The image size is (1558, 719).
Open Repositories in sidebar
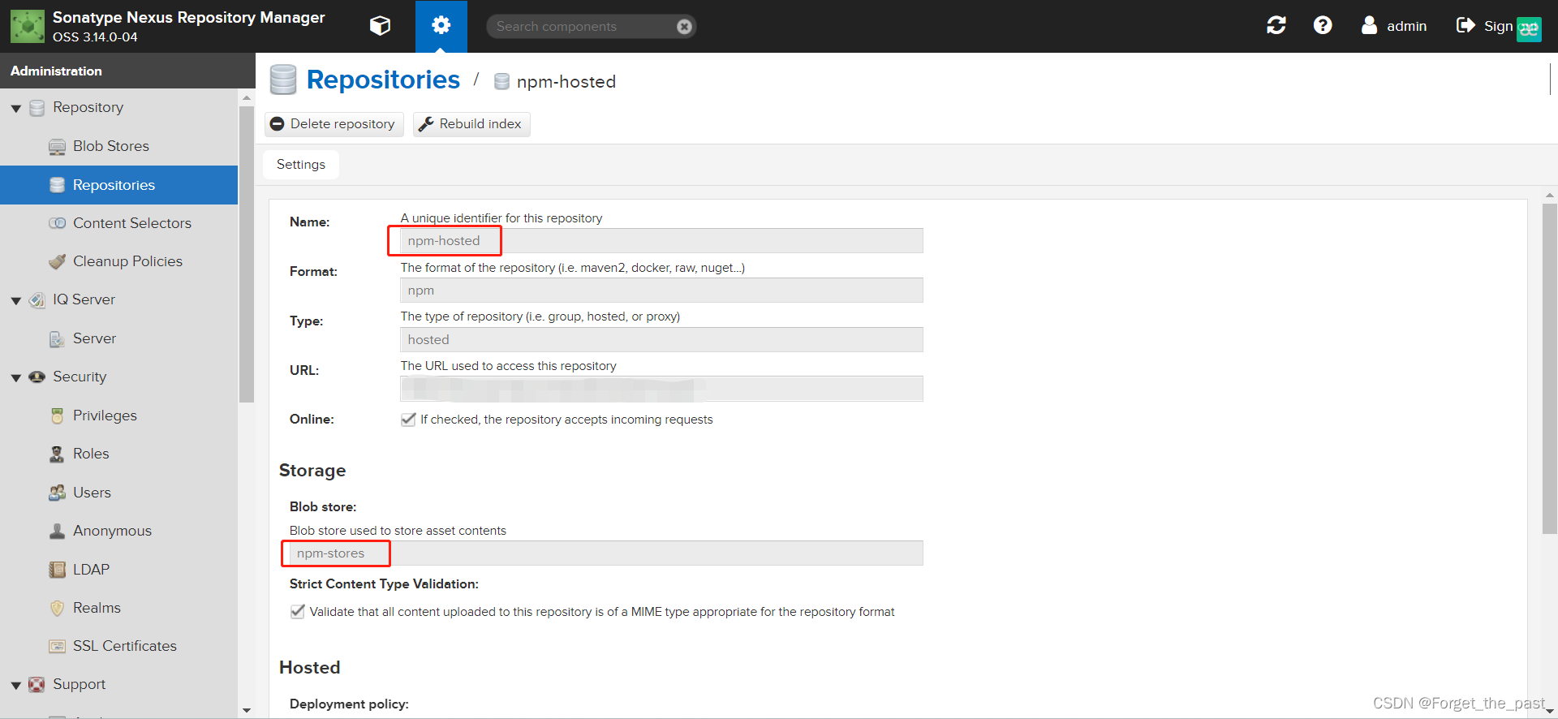click(118, 185)
